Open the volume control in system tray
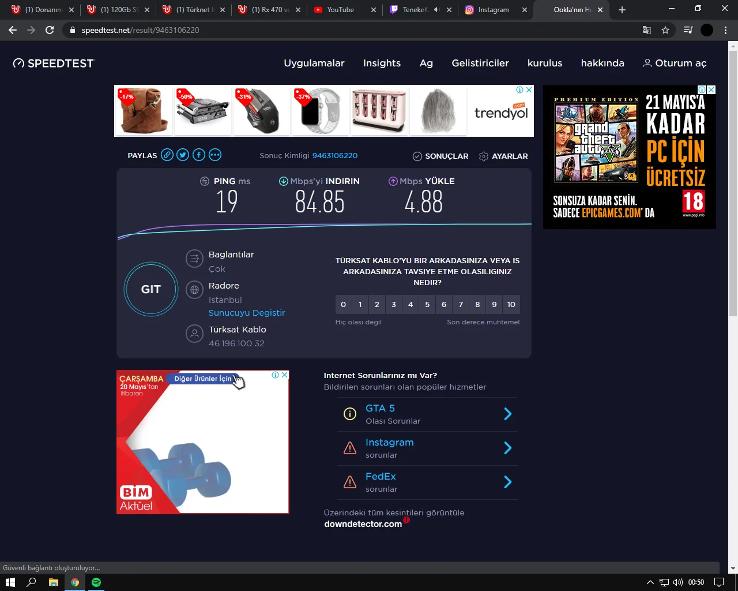738x591 pixels. 678,582
